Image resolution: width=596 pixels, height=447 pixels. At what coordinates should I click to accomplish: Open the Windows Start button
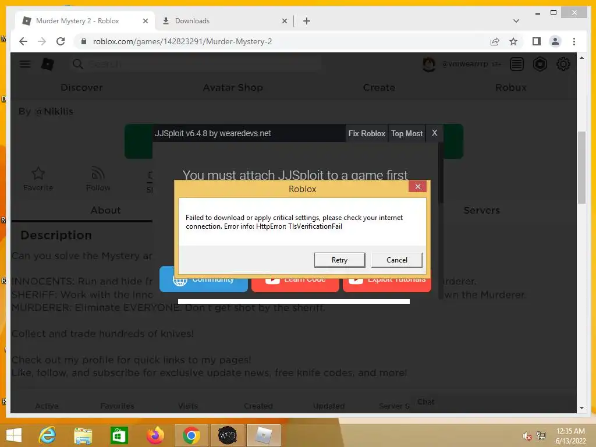click(x=14, y=435)
